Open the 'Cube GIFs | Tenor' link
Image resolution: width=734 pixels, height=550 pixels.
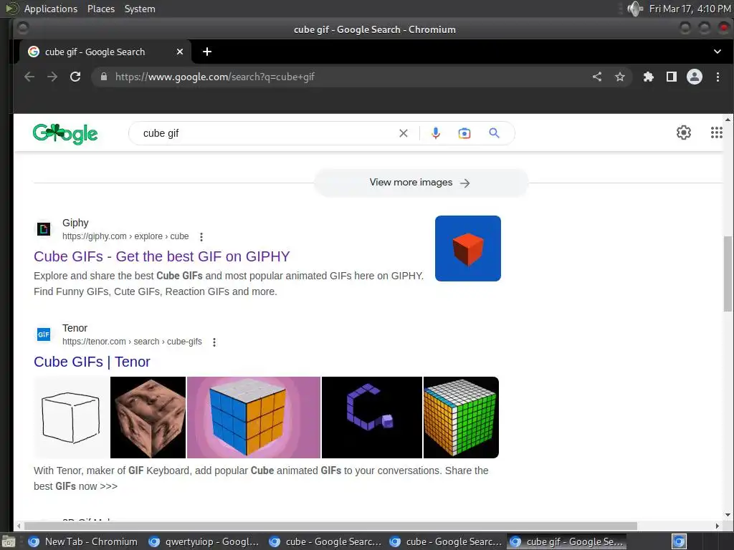click(x=92, y=362)
